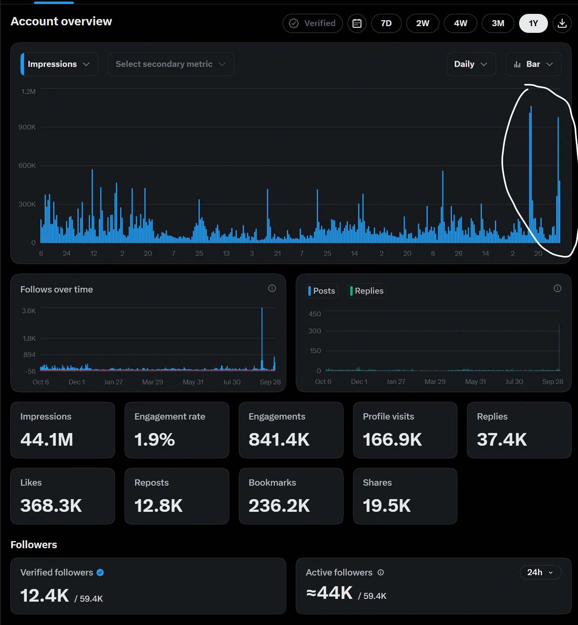The width and height of the screenshot is (578, 625).
Task: Open the calendar date range picker
Action: pos(357,23)
